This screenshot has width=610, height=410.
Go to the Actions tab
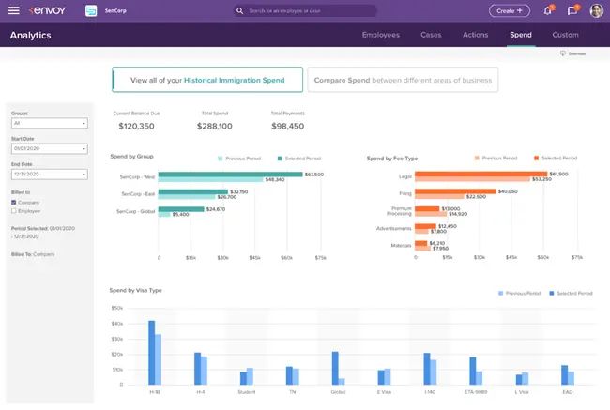[475, 35]
